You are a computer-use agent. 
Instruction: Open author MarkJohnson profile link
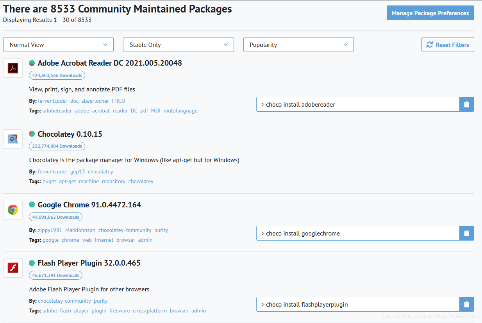80,230
